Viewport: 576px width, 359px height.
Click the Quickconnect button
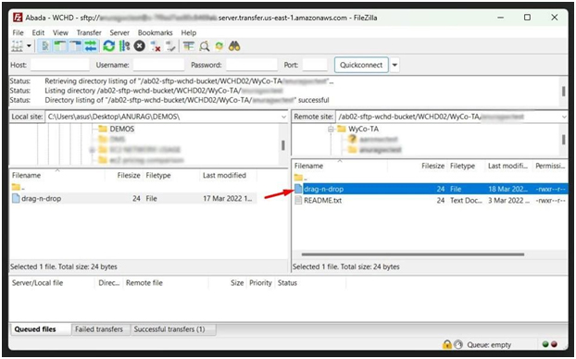(x=361, y=65)
